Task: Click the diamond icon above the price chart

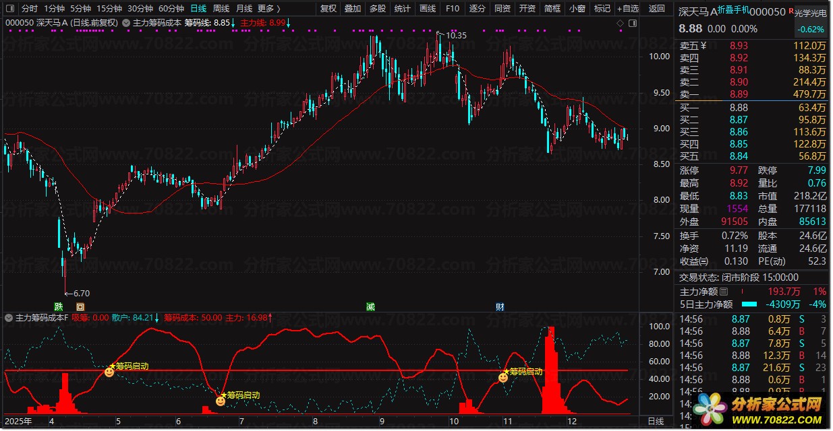Action: (x=620, y=23)
